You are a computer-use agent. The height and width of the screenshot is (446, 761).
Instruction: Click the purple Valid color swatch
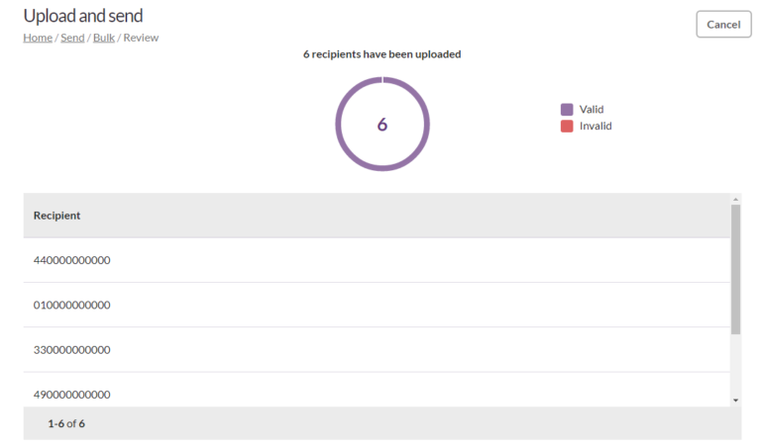pos(567,110)
